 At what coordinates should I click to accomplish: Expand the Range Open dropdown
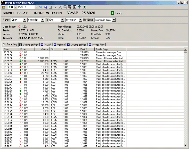24,20
